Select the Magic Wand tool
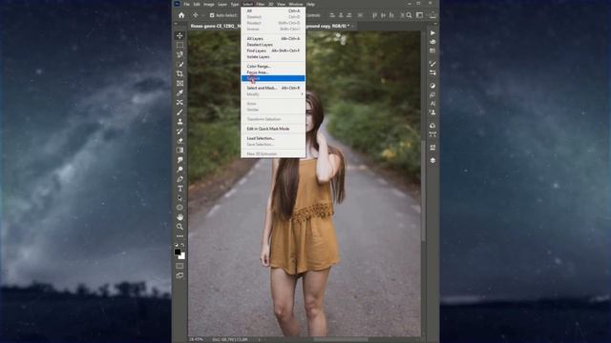This screenshot has width=611, height=343. (179, 64)
